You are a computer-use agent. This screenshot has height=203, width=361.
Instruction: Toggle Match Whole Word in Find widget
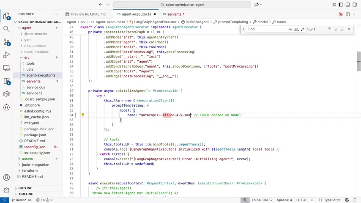[x=297, y=29]
